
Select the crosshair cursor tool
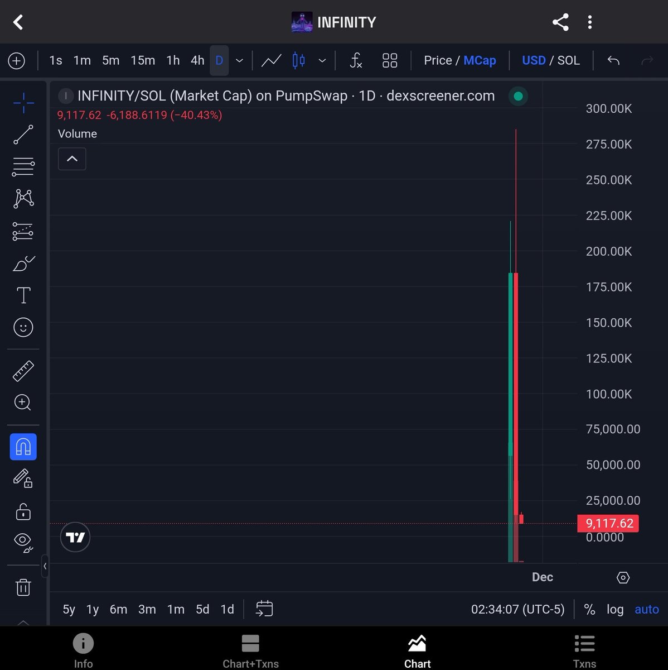tap(23, 103)
